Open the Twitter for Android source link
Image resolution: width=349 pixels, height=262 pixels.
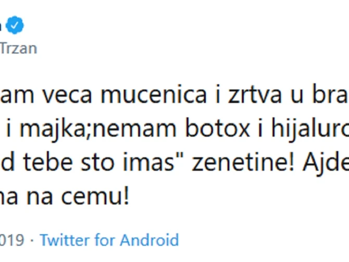109,241
